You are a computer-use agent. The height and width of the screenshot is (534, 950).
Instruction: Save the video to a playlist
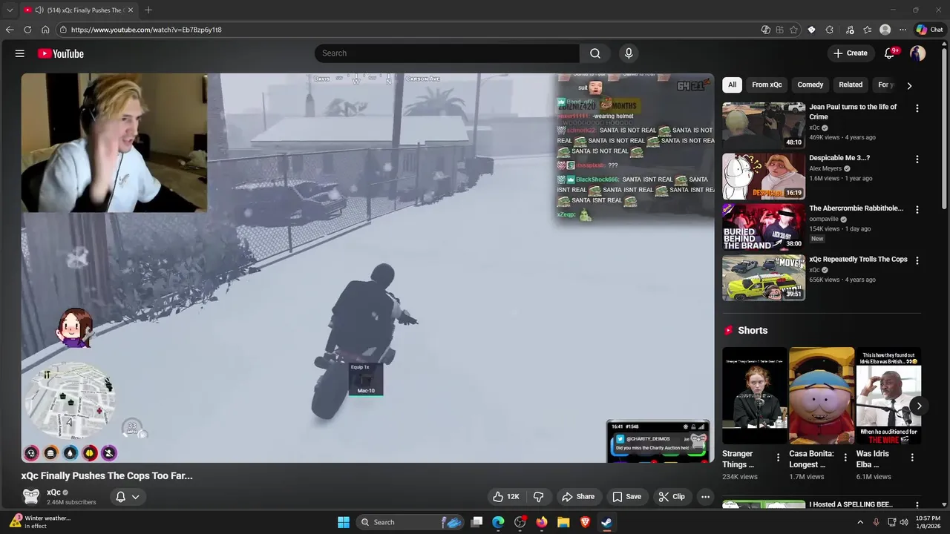(626, 497)
